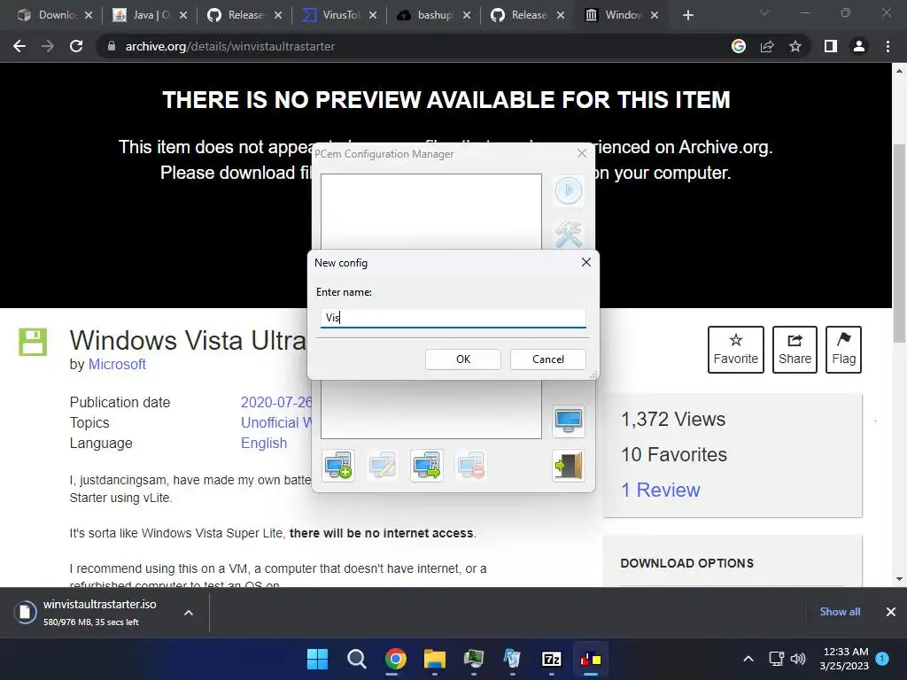Click the green floppy disk software icon
Screen dimensions: 907x680
(33, 342)
